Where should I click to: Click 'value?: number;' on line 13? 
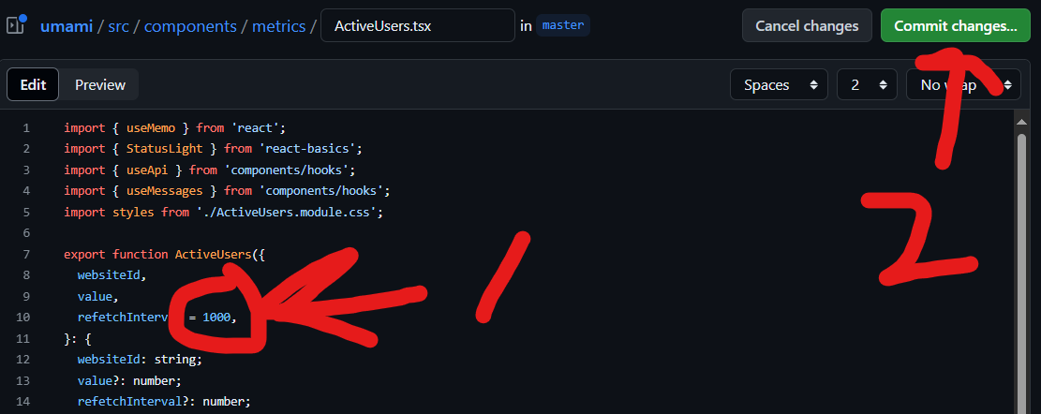129,381
